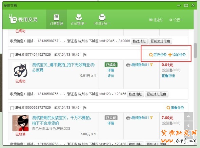
Task: Minimize the 爱用交易 window
Action: [x=179, y=6]
